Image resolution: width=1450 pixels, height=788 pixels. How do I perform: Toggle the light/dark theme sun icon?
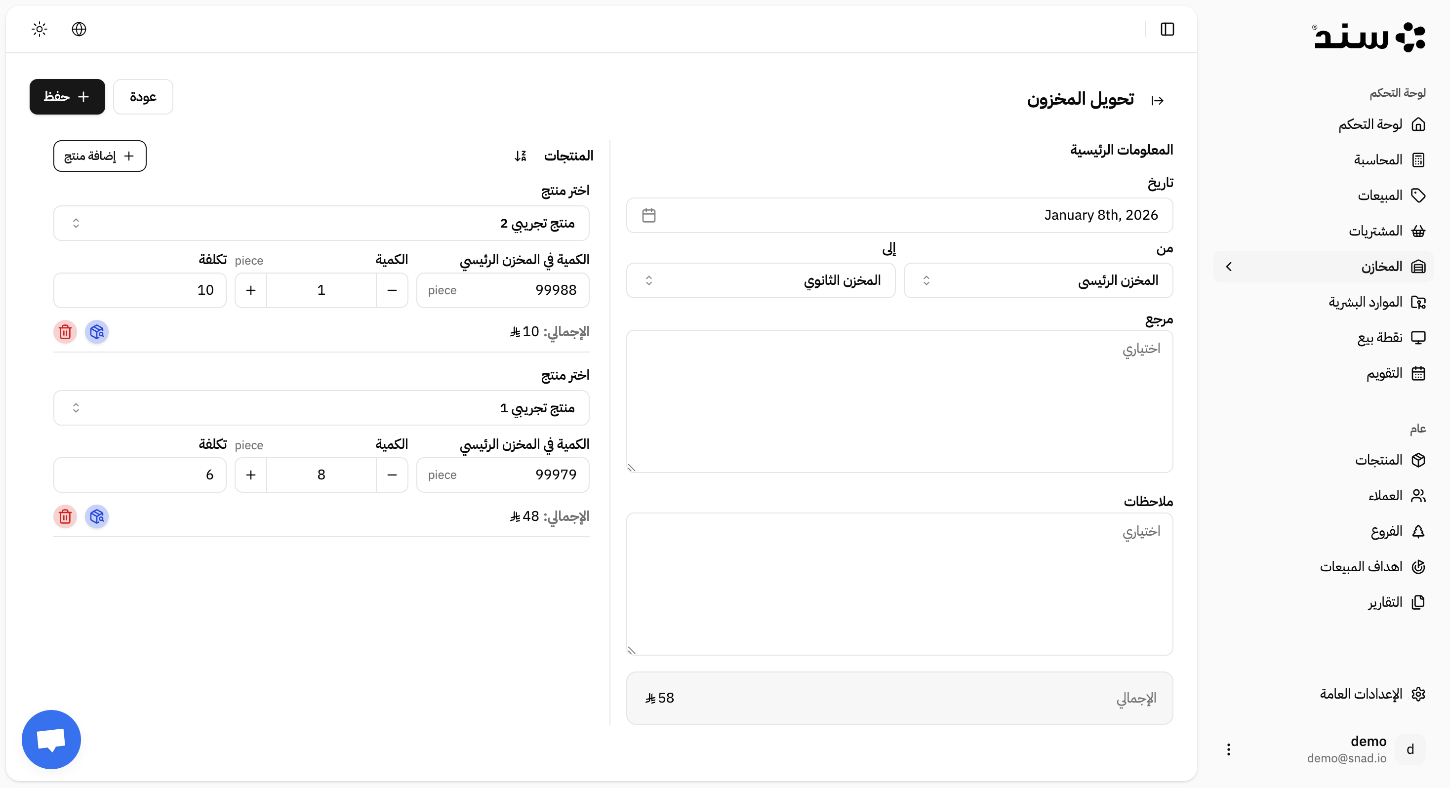pyautogui.click(x=40, y=29)
